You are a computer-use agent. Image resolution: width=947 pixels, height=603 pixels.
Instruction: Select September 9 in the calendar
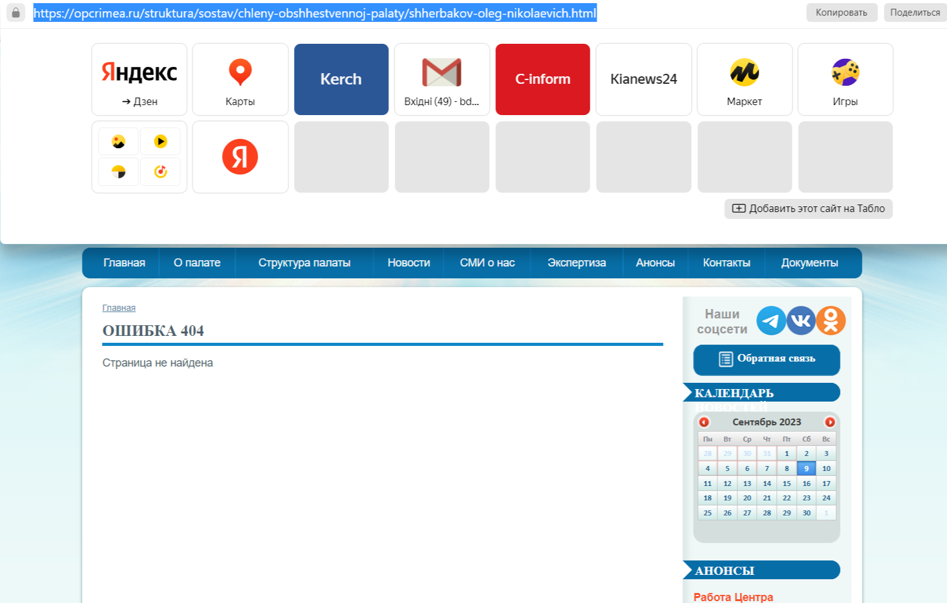tap(807, 469)
